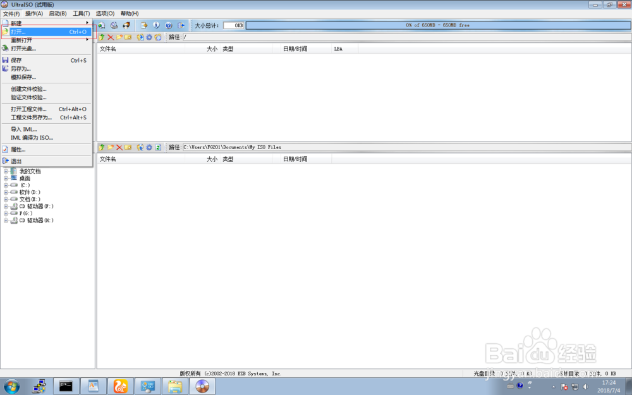
Task: Click the flame burn-disc icon in main toolbar
Action: click(126, 25)
